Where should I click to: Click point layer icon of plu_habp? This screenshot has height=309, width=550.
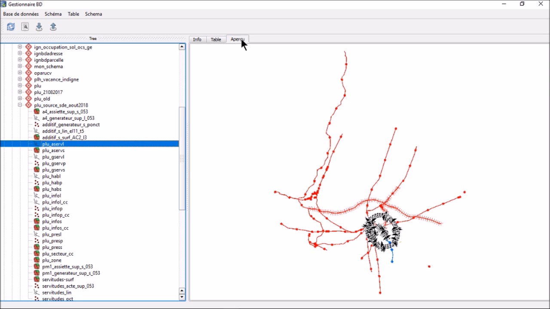37,183
